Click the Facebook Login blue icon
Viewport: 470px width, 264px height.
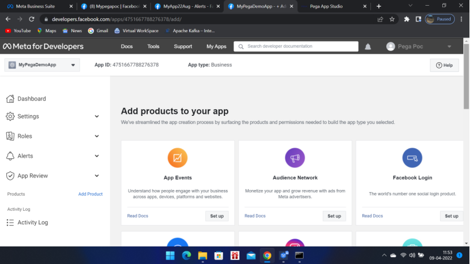pos(412,158)
